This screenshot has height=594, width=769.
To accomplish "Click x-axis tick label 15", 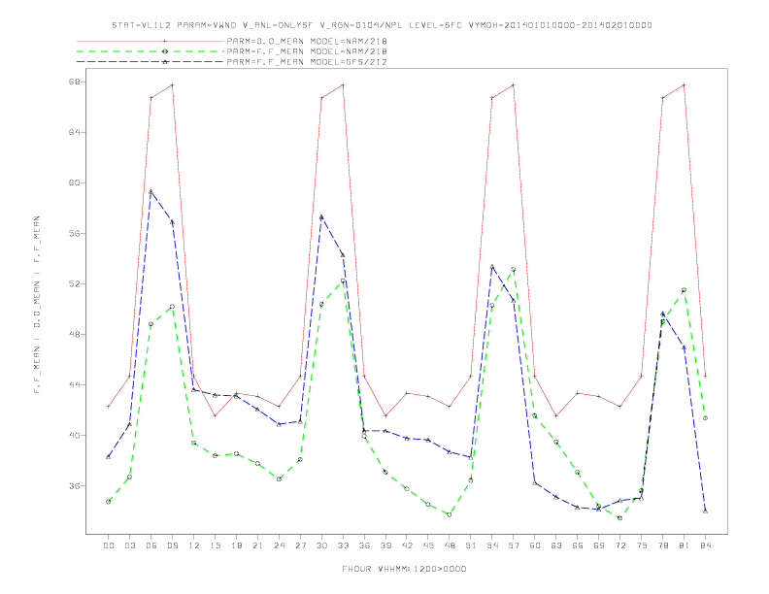I will tap(215, 545).
